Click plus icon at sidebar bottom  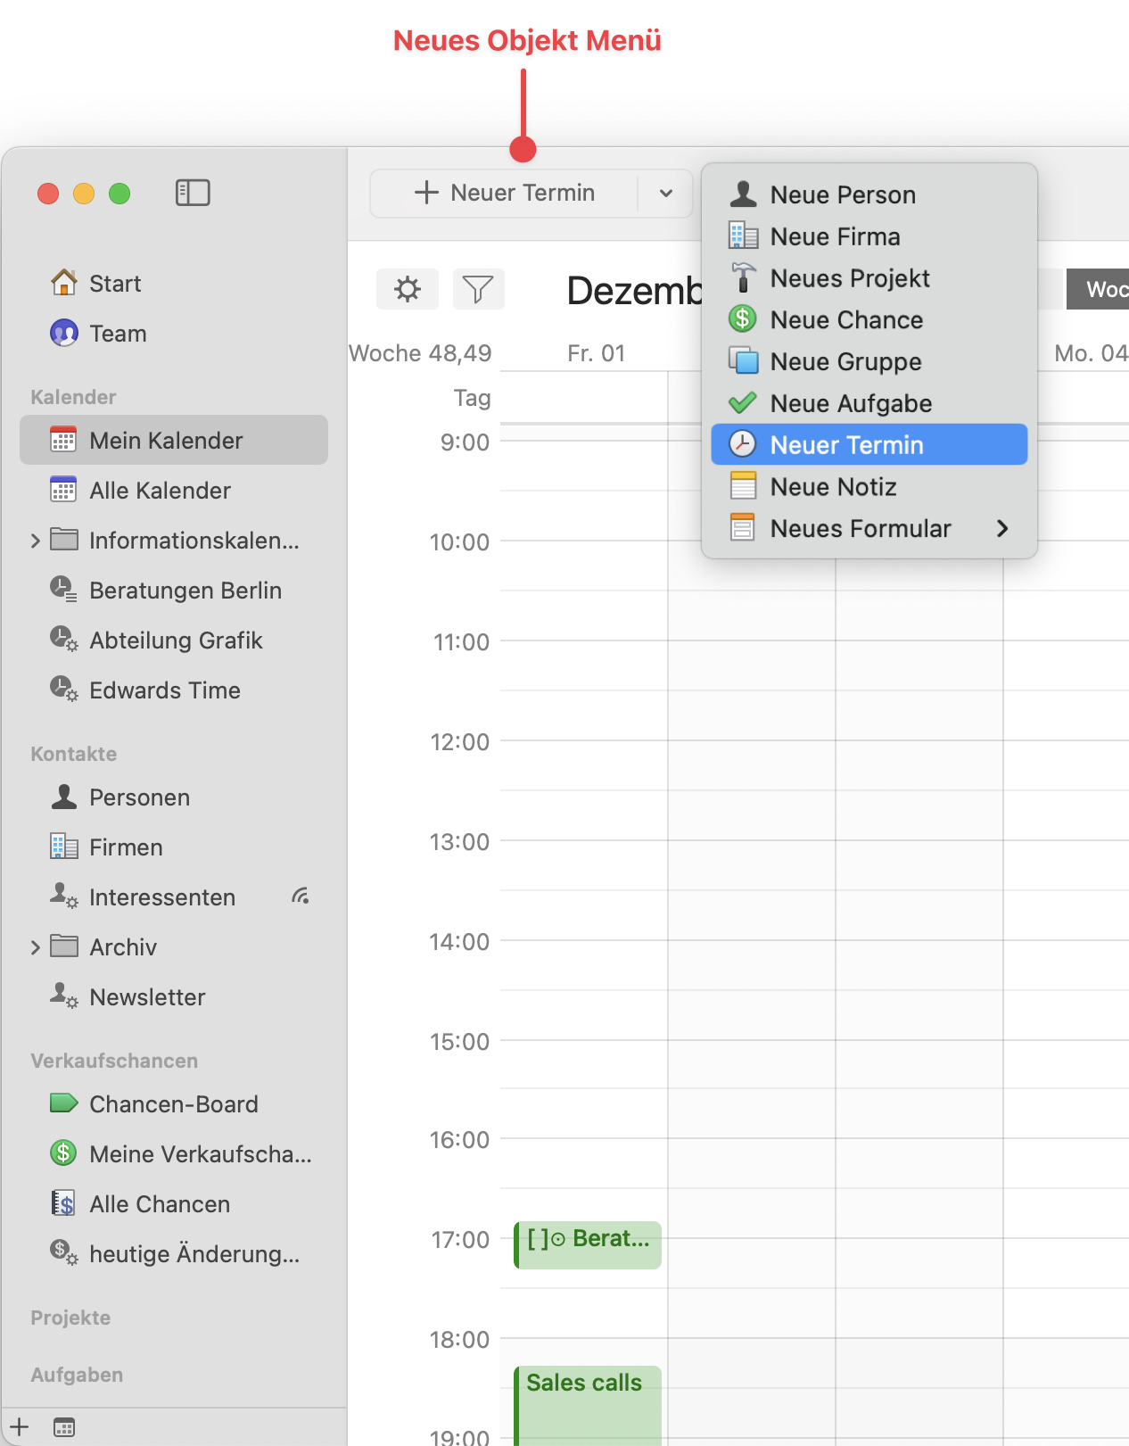click(20, 1426)
